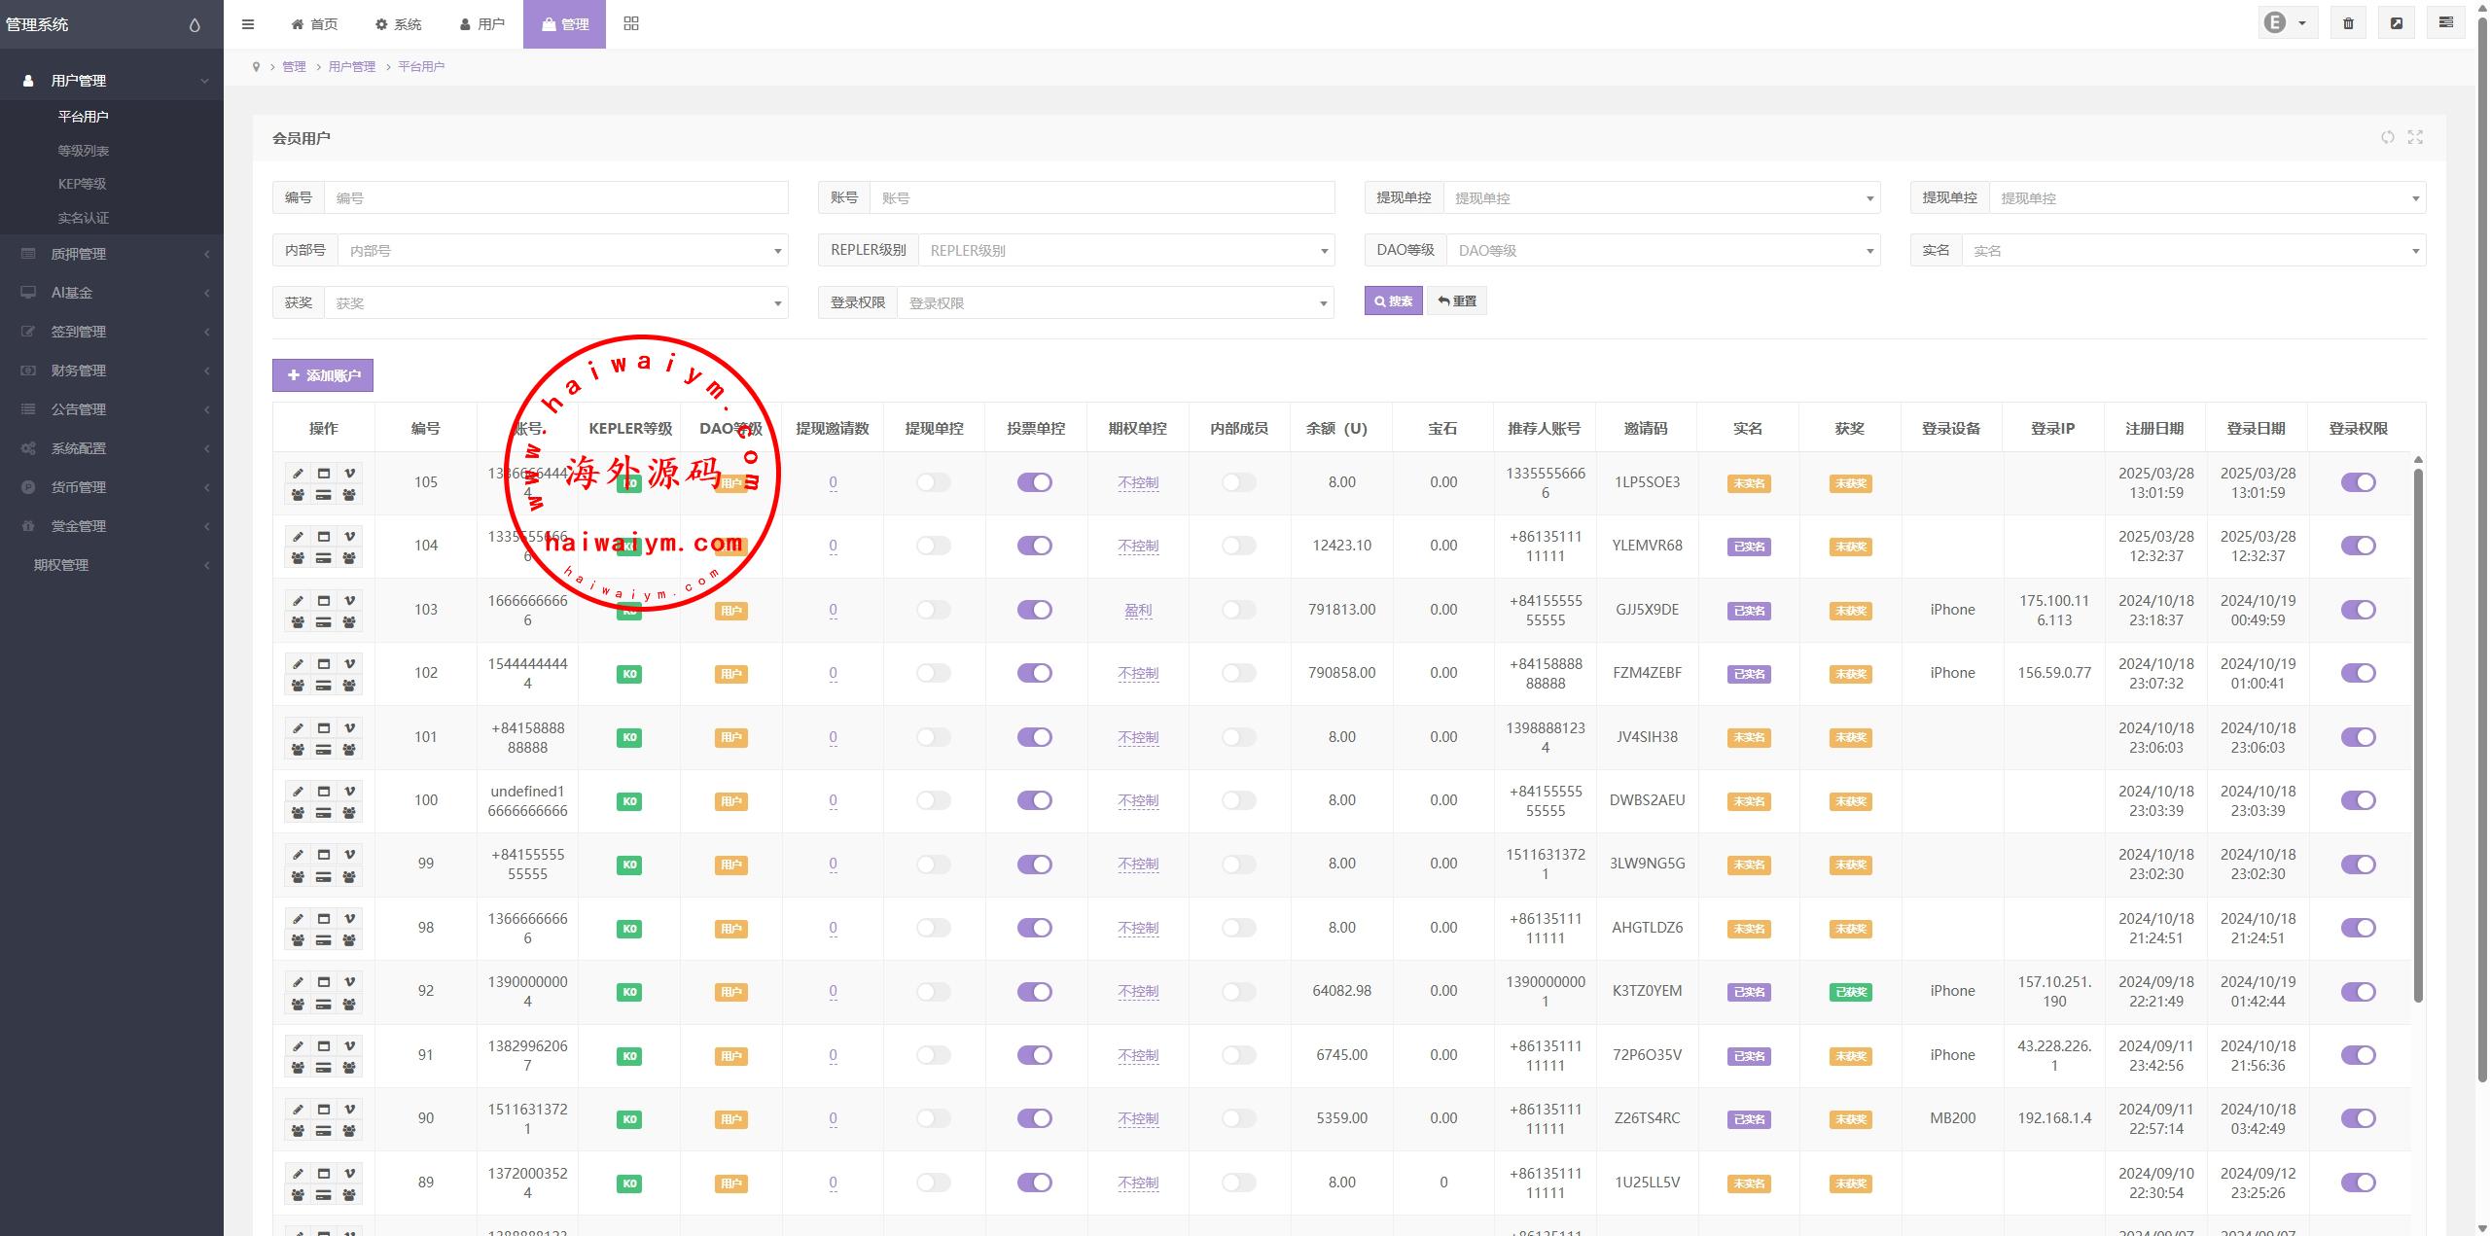Enable 提现单控 toggle for user 102
The width and height of the screenshot is (2490, 1236).
(933, 673)
